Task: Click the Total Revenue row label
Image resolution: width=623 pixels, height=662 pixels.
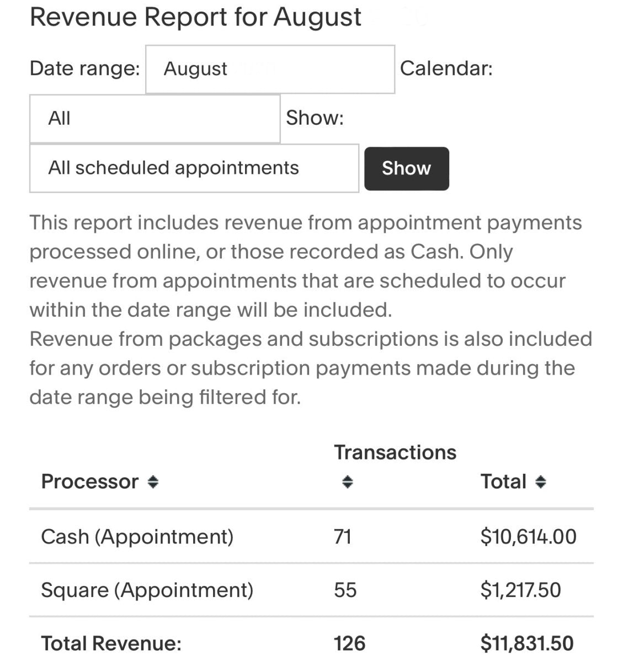Action: (111, 643)
